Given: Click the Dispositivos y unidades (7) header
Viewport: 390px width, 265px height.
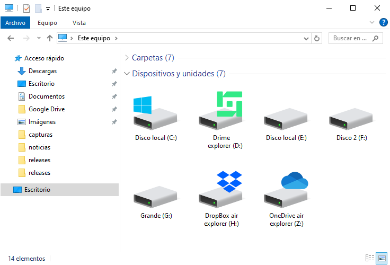Looking at the screenshot, I should point(179,74).
